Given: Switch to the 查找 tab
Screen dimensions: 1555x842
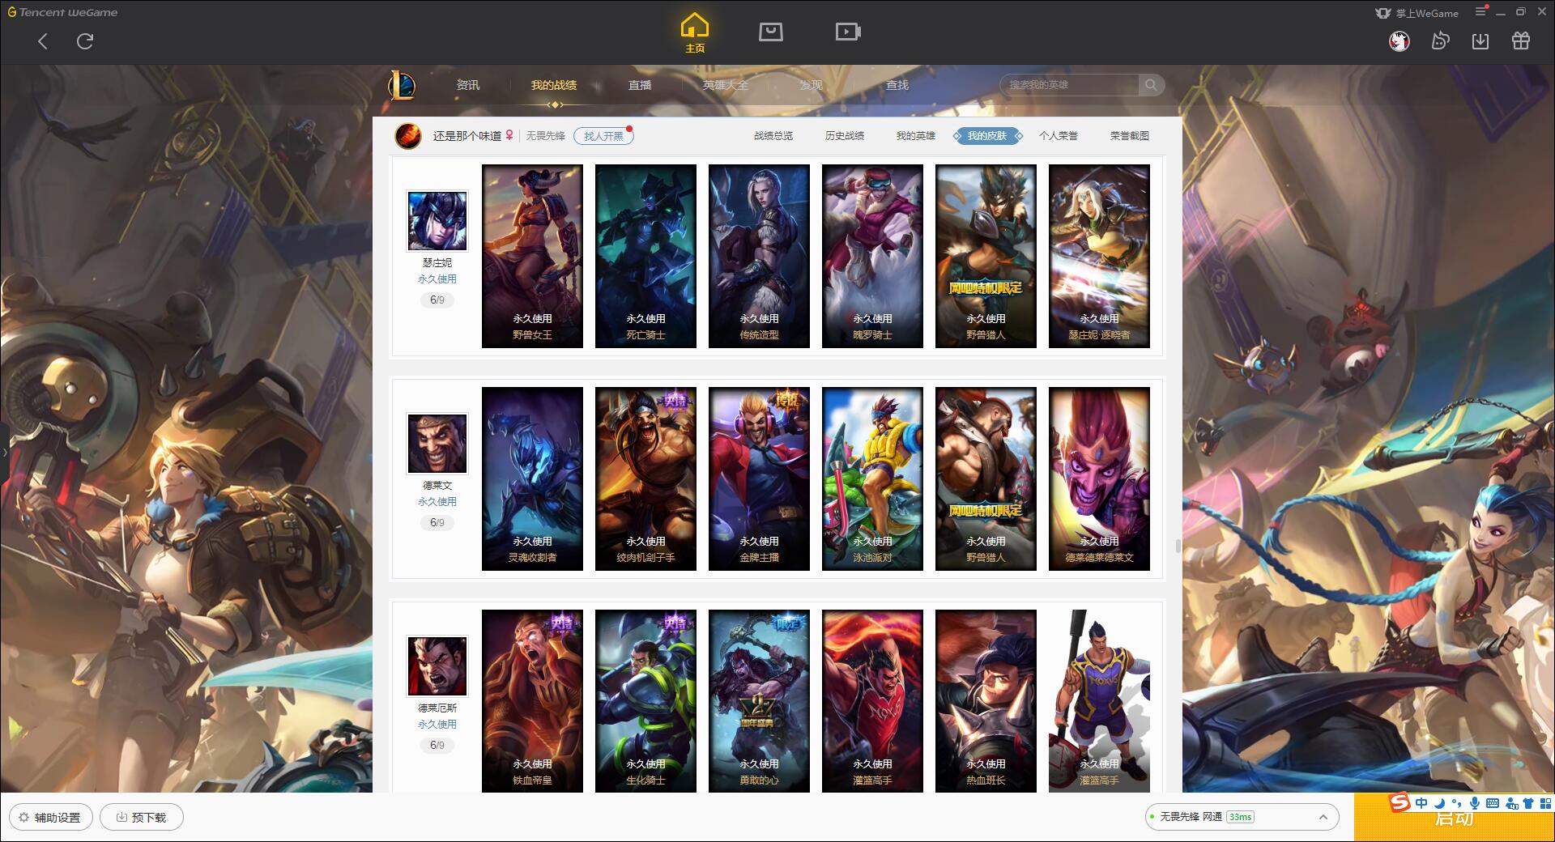Looking at the screenshot, I should click(x=897, y=85).
